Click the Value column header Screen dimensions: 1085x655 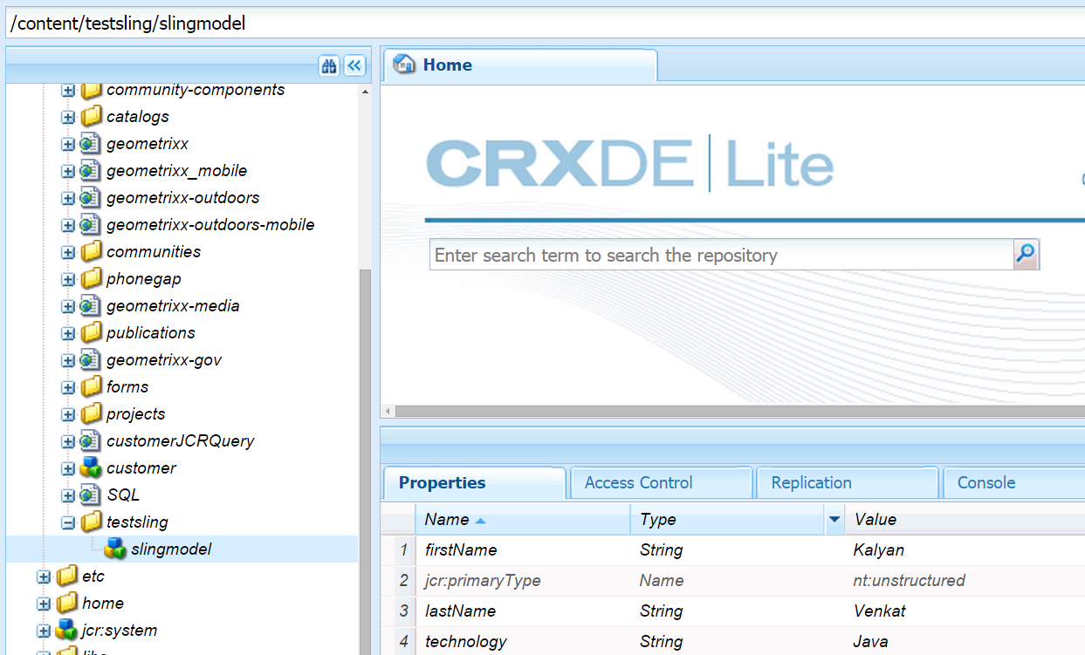click(965, 520)
